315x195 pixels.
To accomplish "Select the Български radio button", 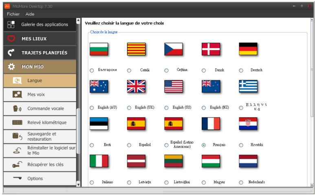I will (92, 71).
